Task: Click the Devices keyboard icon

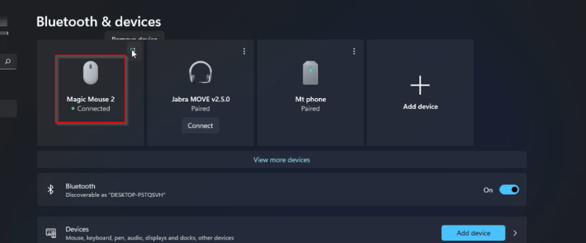Action: [51, 233]
